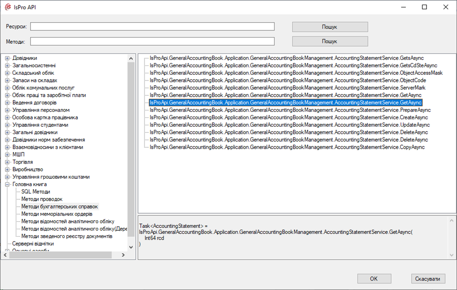Select the highlighted GetAsync method entry
Screen dimensions: 457x290
coord(286,102)
